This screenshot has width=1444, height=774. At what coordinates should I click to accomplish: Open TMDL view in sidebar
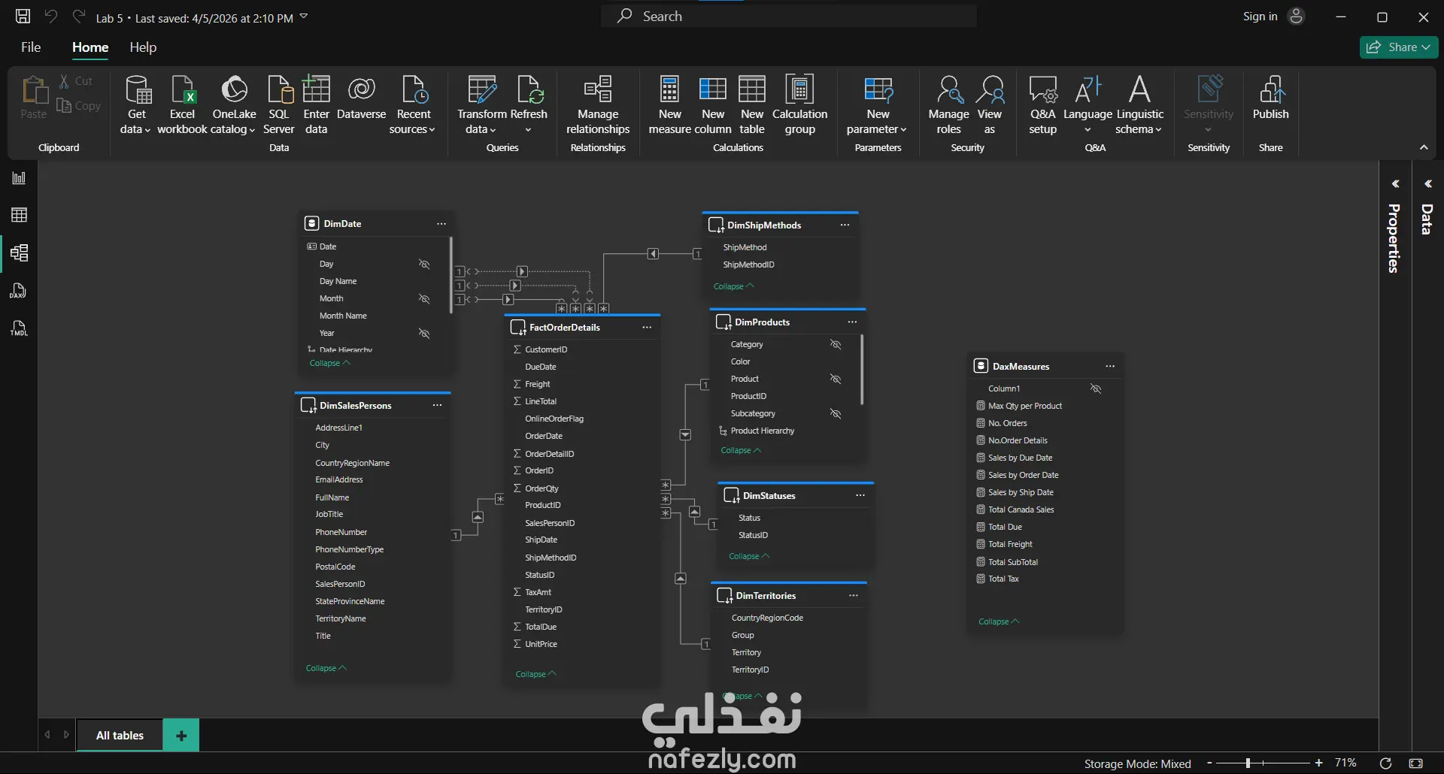coord(19,328)
